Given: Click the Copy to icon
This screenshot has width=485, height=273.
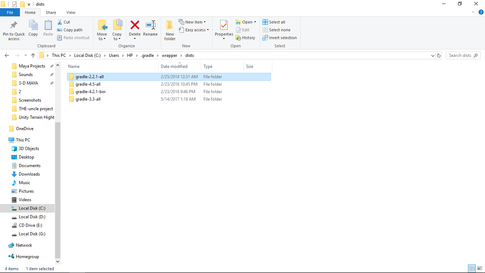Looking at the screenshot, I should point(117,25).
